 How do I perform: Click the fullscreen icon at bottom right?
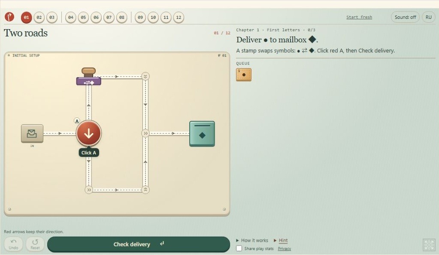point(429,245)
